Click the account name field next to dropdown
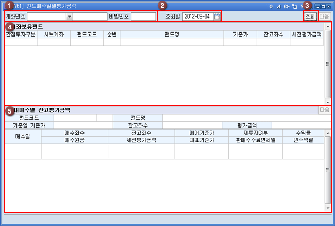Image resolution: width=335 pixels, height=226 pixels. pyautogui.click(x=90, y=17)
